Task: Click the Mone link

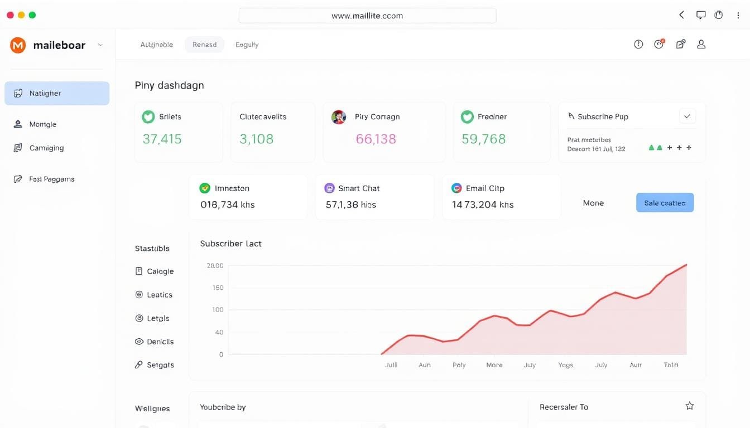Action: coord(593,203)
